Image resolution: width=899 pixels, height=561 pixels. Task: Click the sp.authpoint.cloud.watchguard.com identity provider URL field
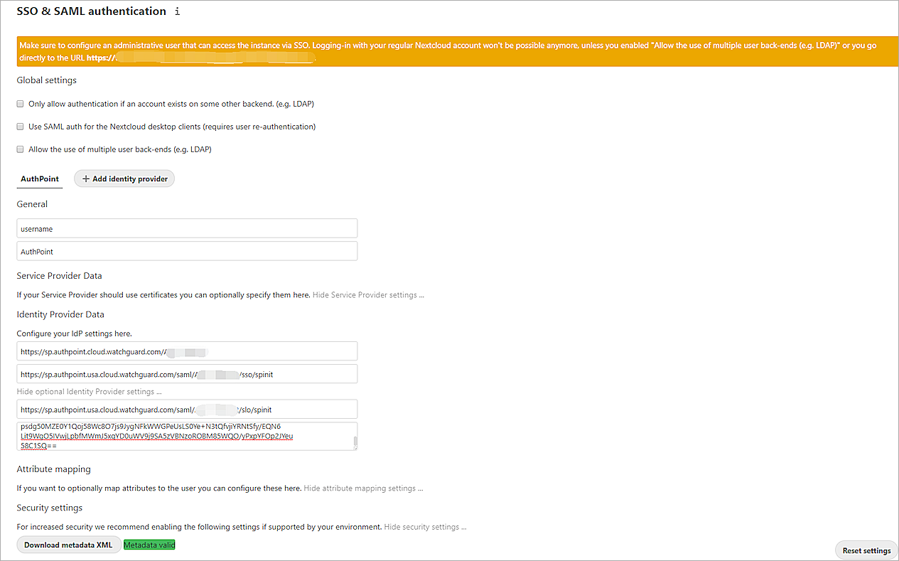187,351
